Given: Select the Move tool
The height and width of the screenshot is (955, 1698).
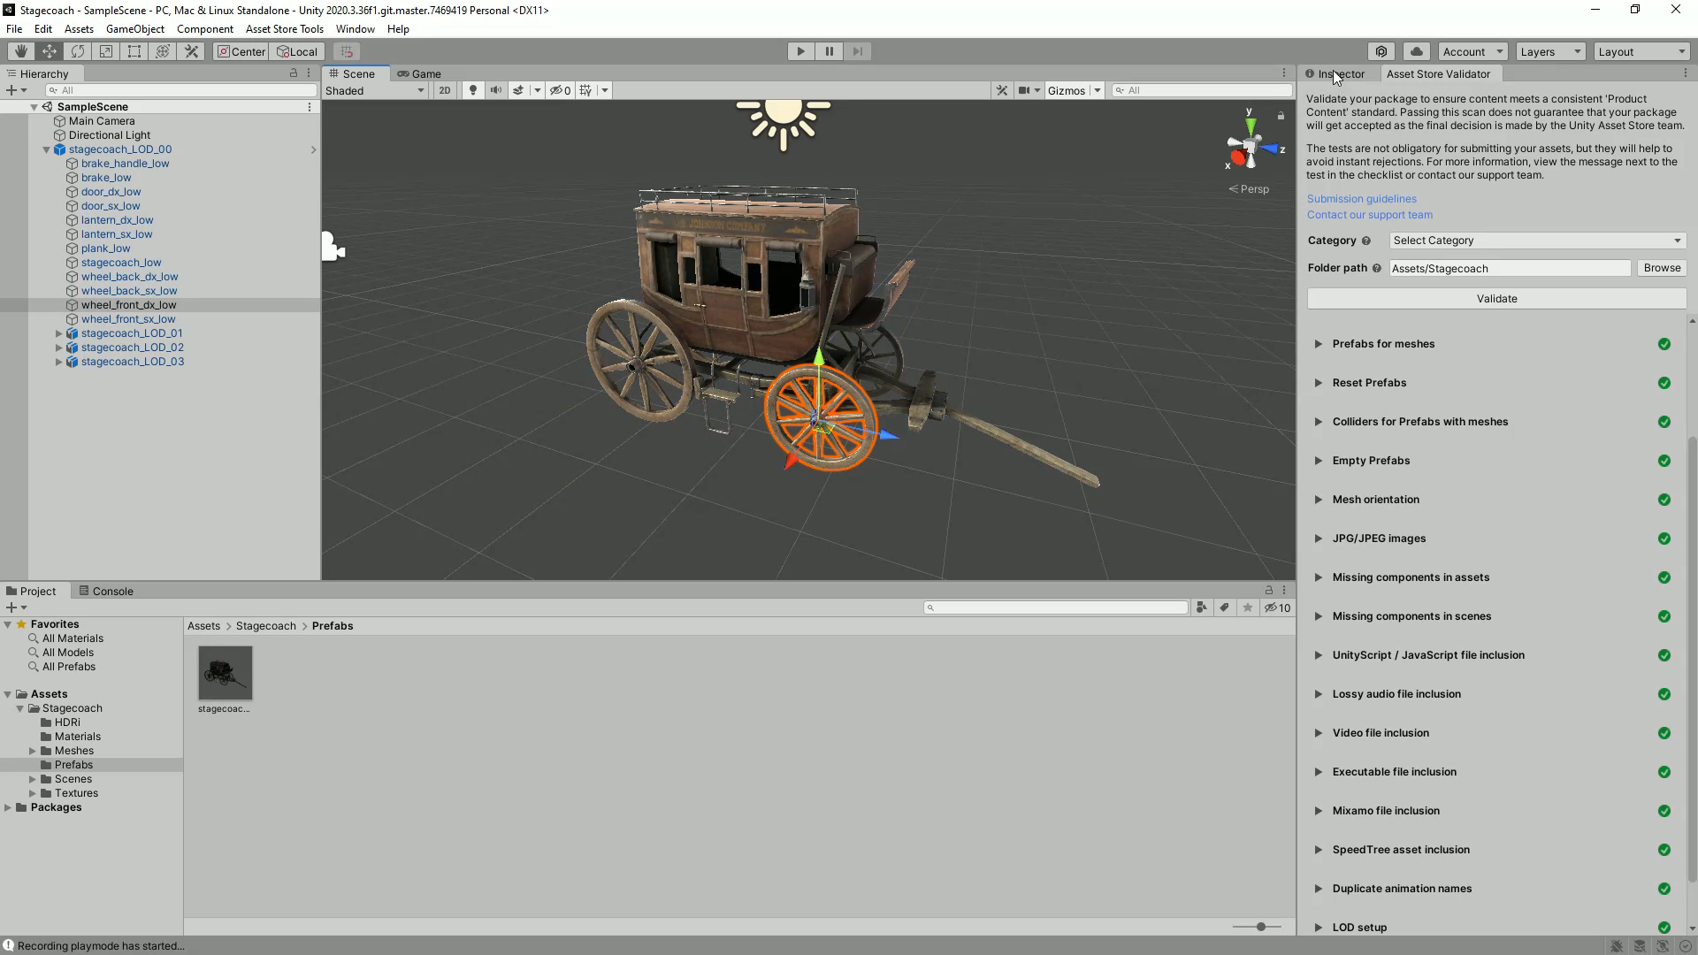Looking at the screenshot, I should click(50, 51).
